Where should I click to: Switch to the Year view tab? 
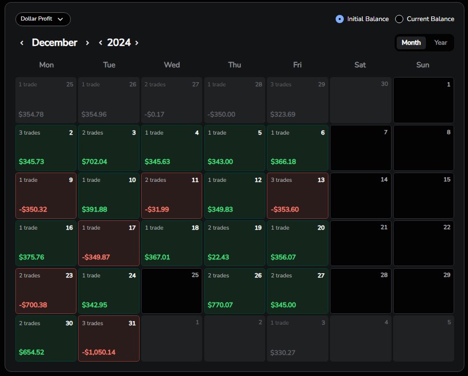point(440,43)
